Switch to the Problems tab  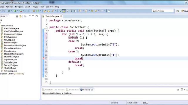[48, 90]
